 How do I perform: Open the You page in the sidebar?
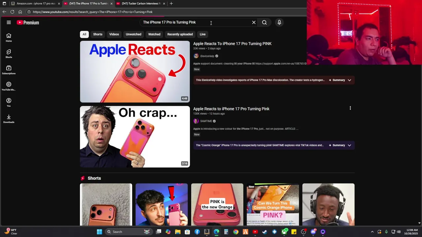pos(9,102)
